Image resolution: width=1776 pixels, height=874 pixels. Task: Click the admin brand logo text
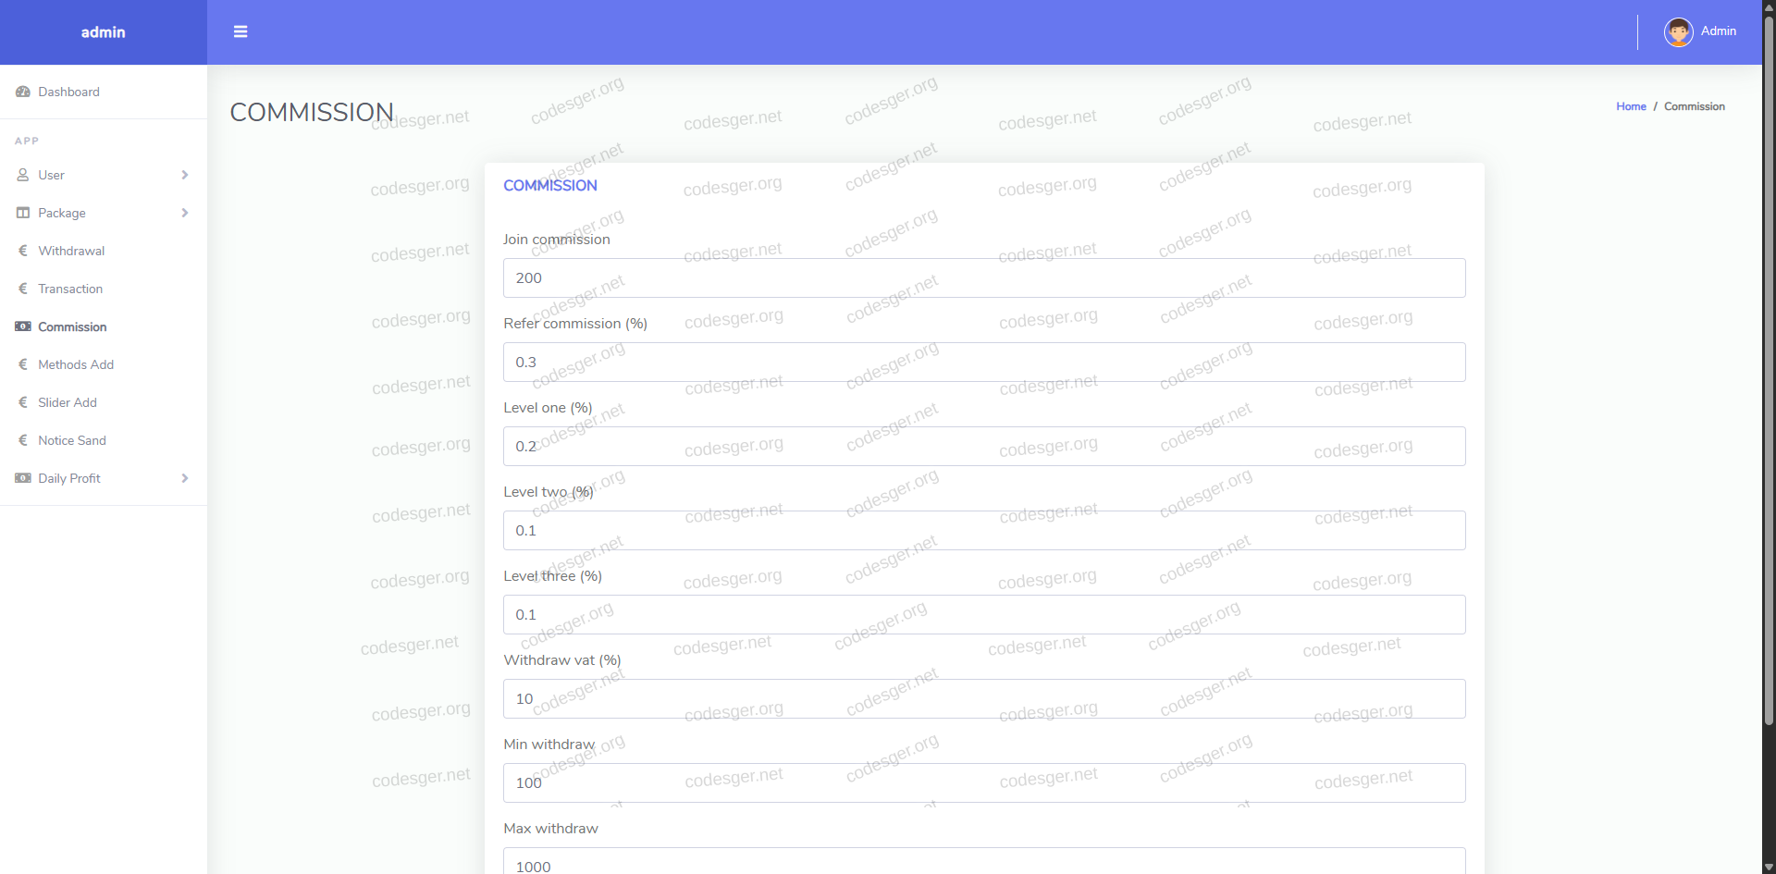click(x=103, y=32)
